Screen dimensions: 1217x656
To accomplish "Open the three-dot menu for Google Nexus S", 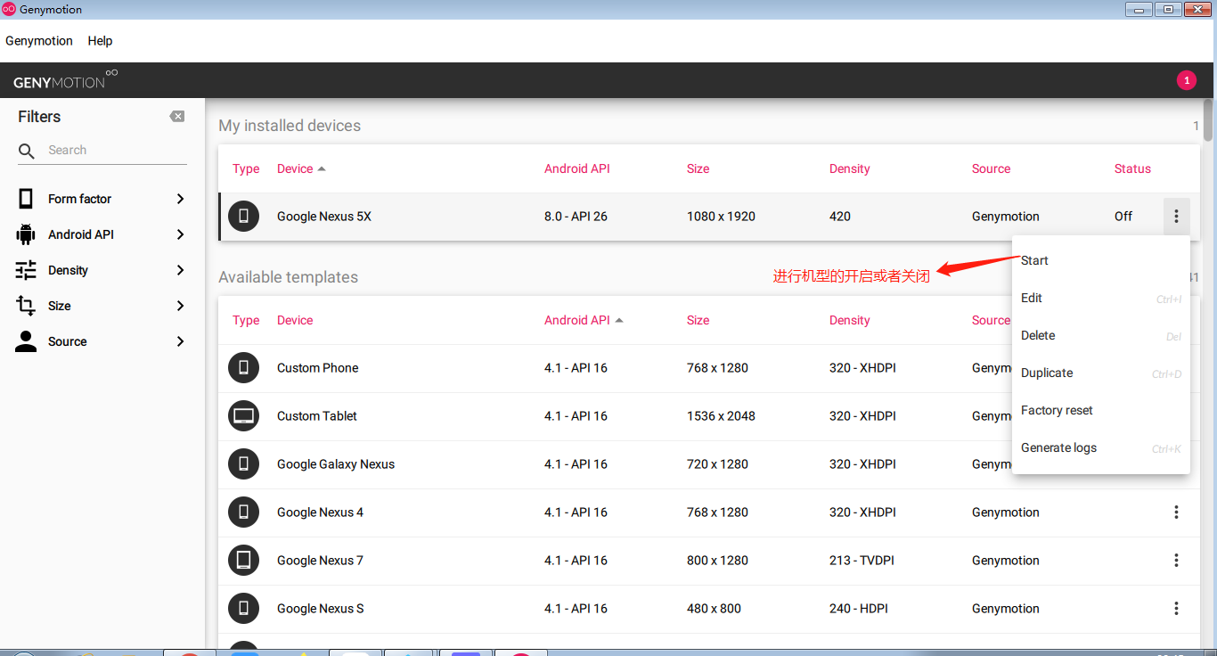I will tap(1176, 608).
